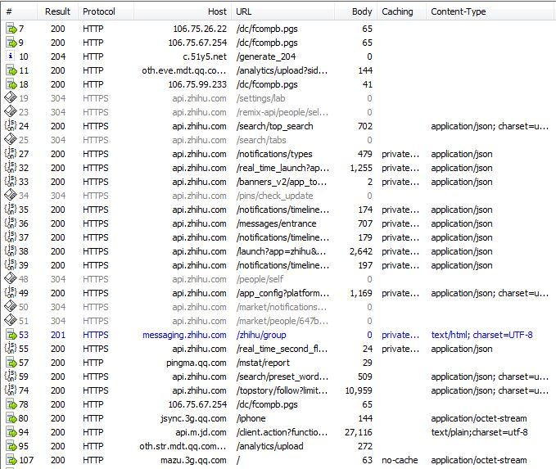Sort sessions by the Content-Type column header

coord(491,11)
